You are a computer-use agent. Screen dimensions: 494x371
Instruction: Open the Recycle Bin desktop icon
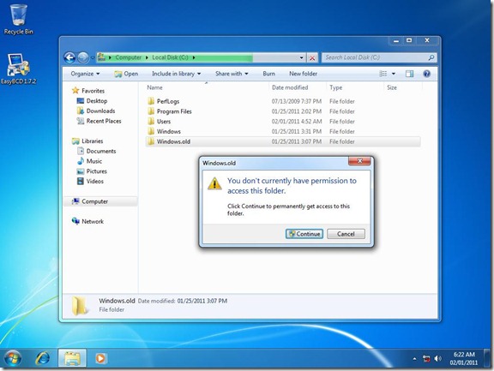tap(18, 18)
